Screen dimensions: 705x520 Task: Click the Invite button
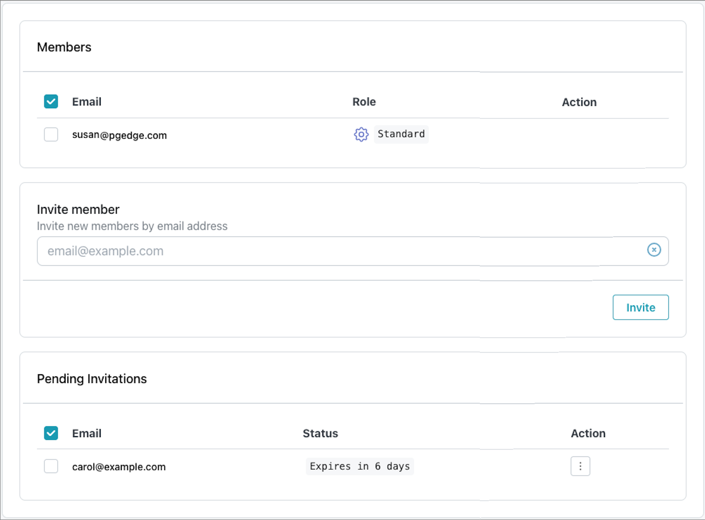pos(640,307)
